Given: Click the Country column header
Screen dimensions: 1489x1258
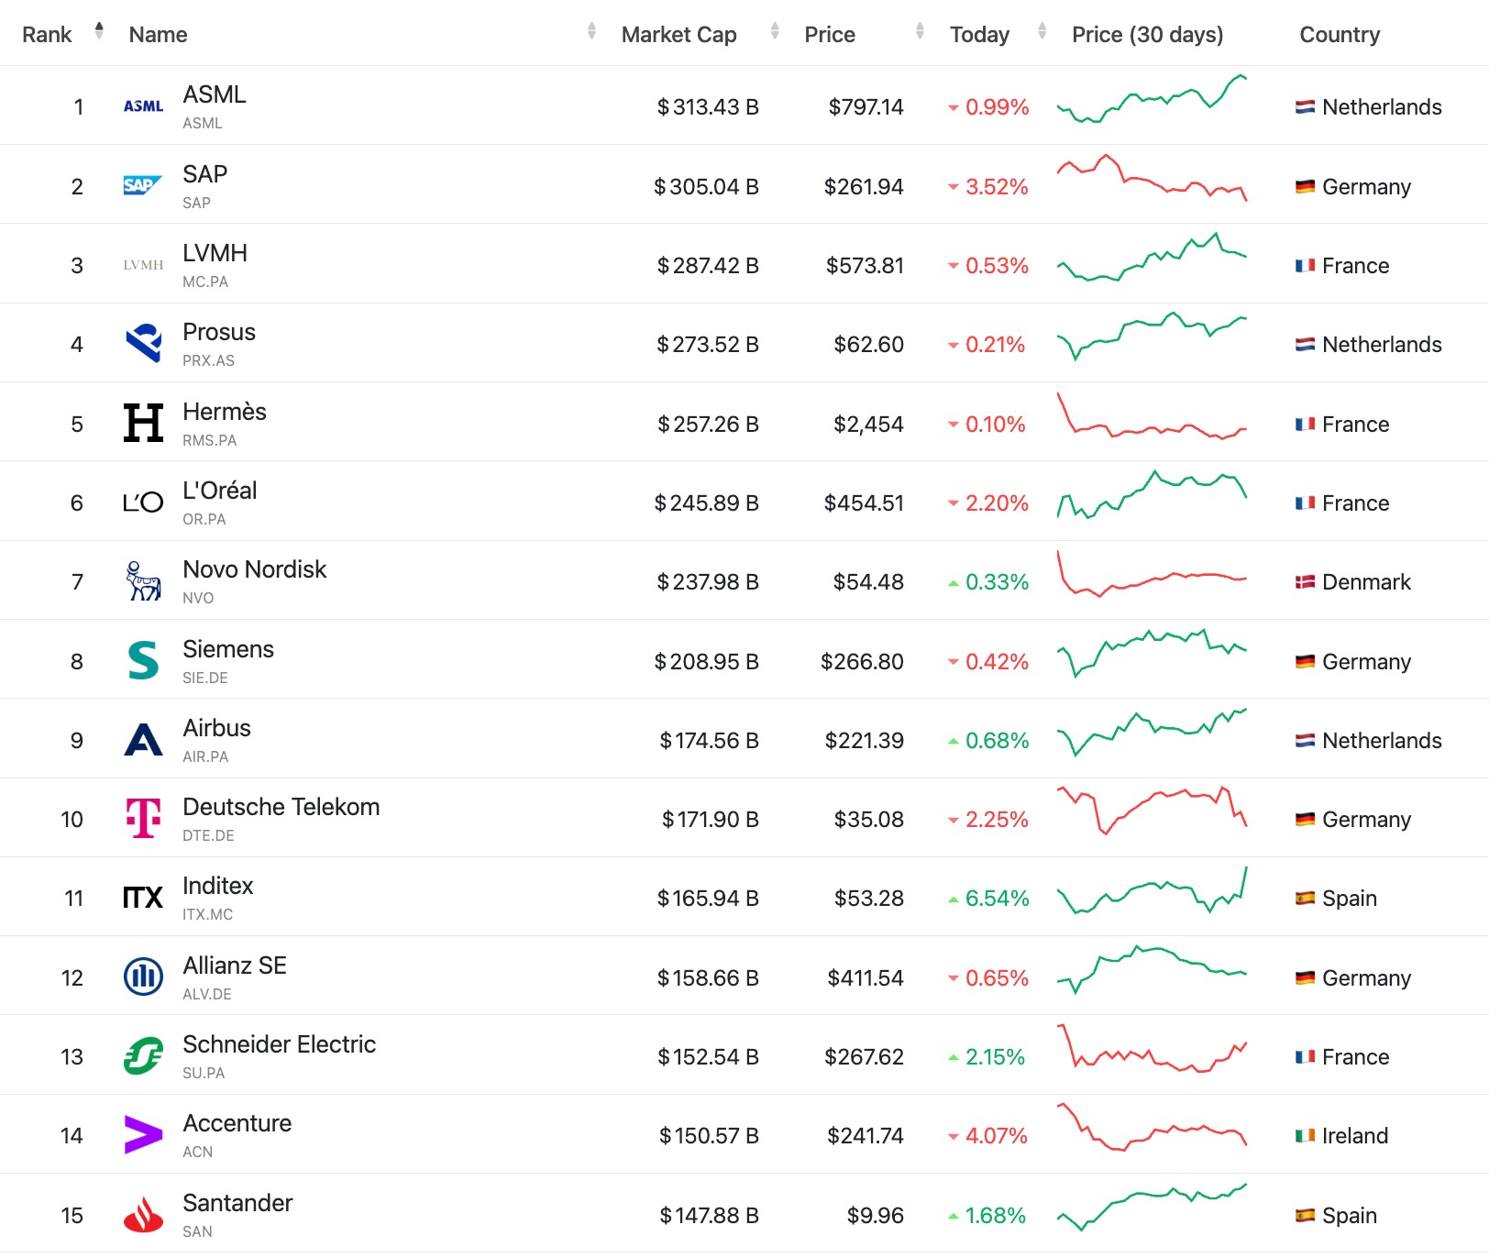Looking at the screenshot, I should (x=1339, y=35).
